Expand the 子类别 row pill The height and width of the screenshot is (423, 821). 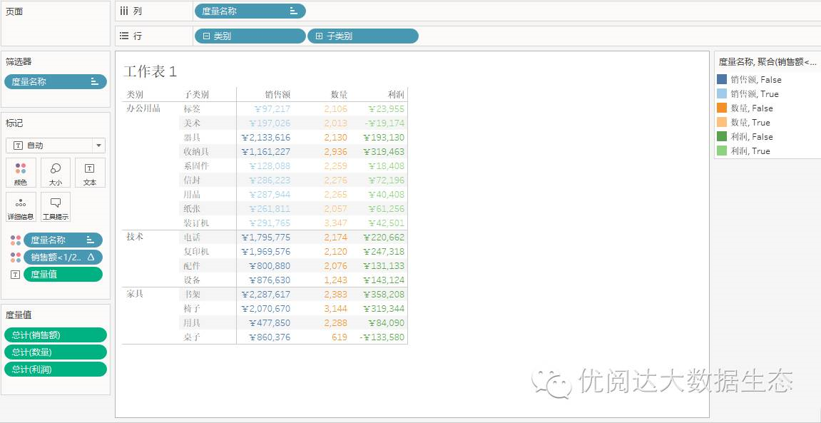coord(320,36)
